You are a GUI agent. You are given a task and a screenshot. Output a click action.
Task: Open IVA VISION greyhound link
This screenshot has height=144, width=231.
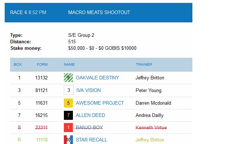point(88,90)
